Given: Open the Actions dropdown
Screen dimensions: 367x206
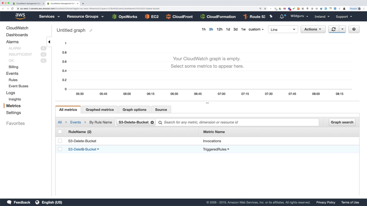Looking at the screenshot, I should [313, 29].
